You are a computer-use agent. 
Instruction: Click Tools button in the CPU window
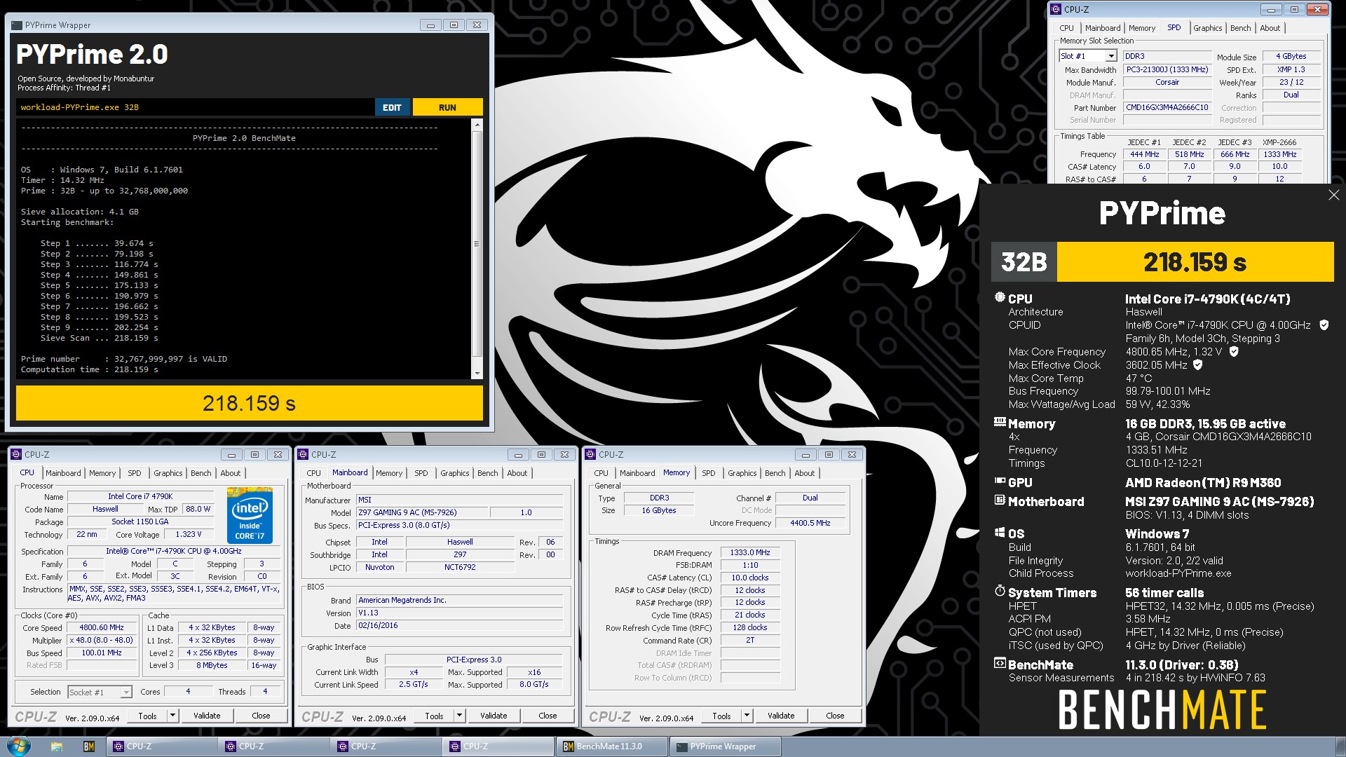click(x=147, y=716)
